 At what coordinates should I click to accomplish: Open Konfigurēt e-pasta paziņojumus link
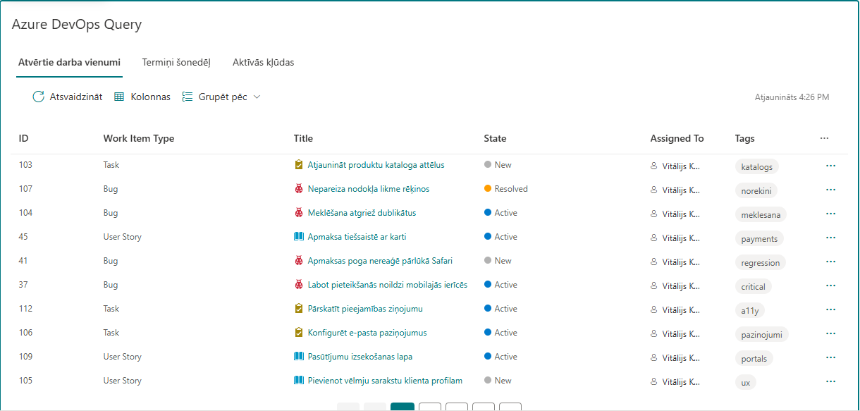[367, 333]
